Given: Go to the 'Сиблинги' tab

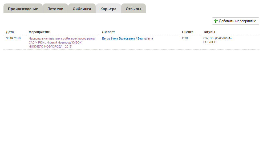Looking at the screenshot, I should click(x=82, y=9).
